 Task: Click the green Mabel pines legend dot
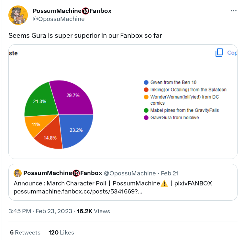click(146, 110)
